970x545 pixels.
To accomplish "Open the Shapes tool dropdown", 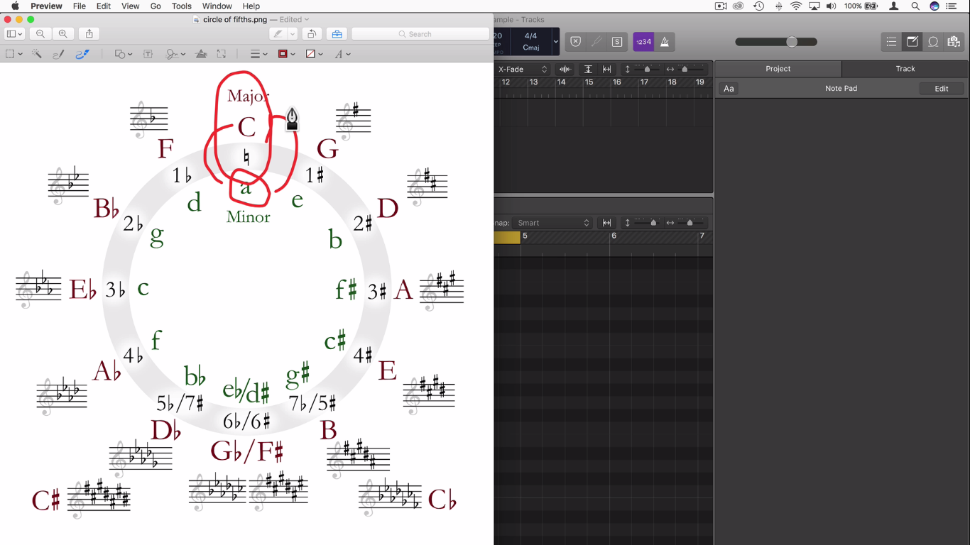I will pos(124,54).
